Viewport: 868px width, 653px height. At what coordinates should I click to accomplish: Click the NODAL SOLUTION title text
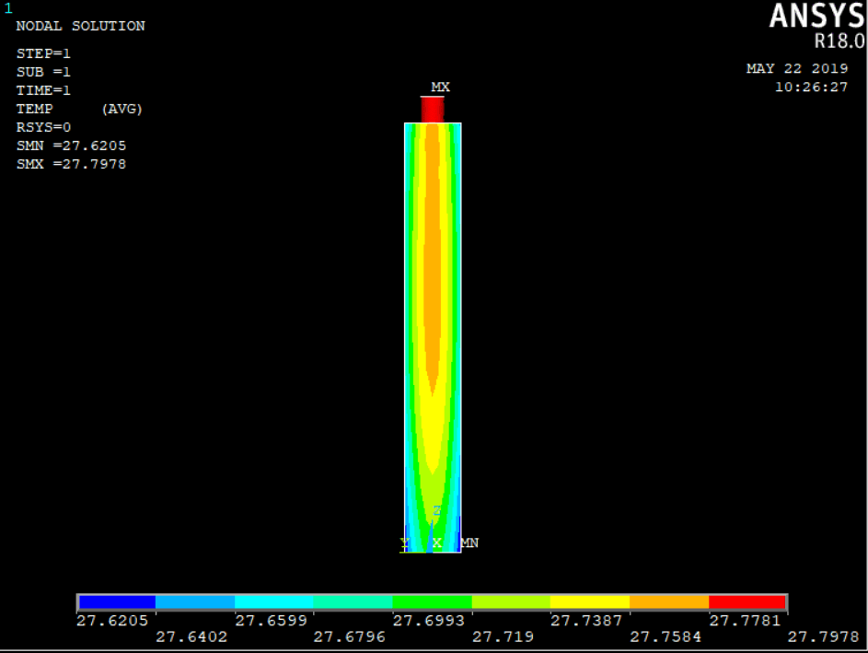pos(80,26)
